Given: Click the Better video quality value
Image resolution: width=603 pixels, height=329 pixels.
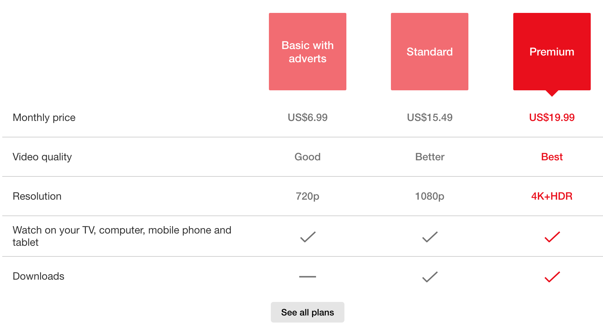Looking at the screenshot, I should 430,157.
